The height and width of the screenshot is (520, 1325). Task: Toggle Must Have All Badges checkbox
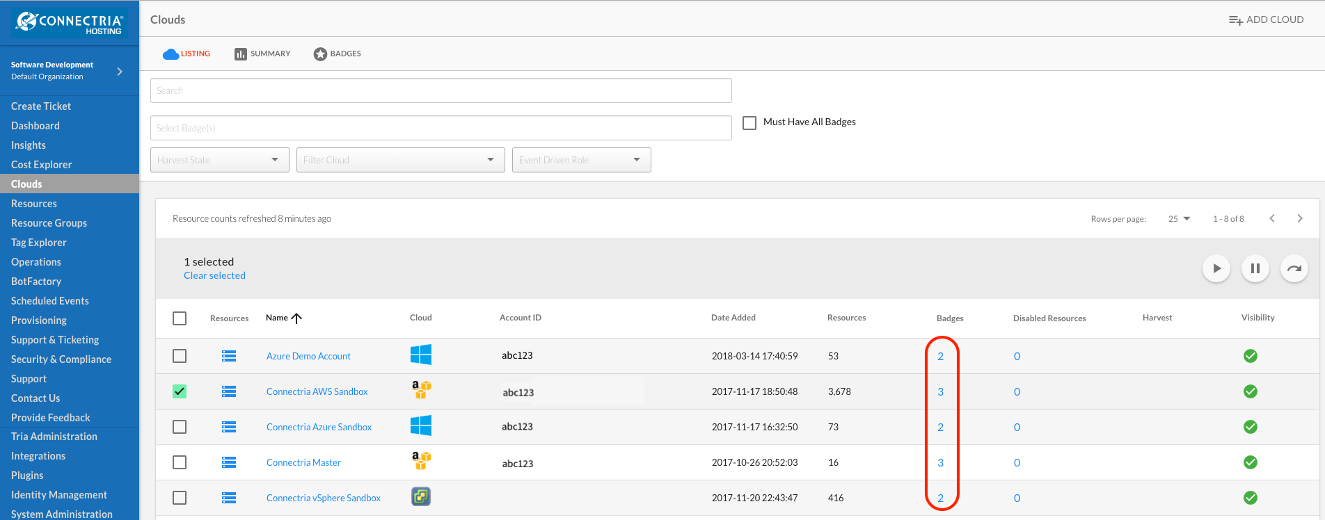(749, 123)
